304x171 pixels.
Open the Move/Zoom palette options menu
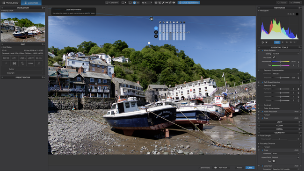[43, 8]
